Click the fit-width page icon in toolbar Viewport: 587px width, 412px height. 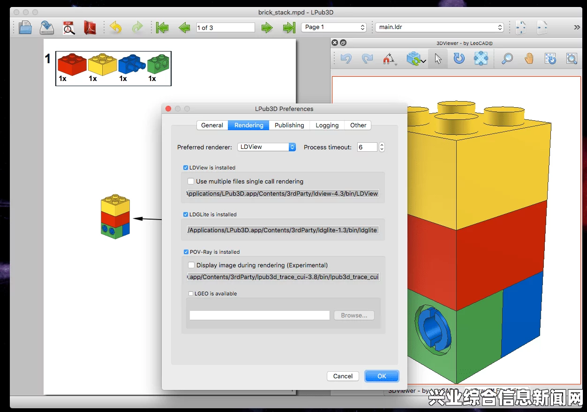pyautogui.click(x=520, y=28)
